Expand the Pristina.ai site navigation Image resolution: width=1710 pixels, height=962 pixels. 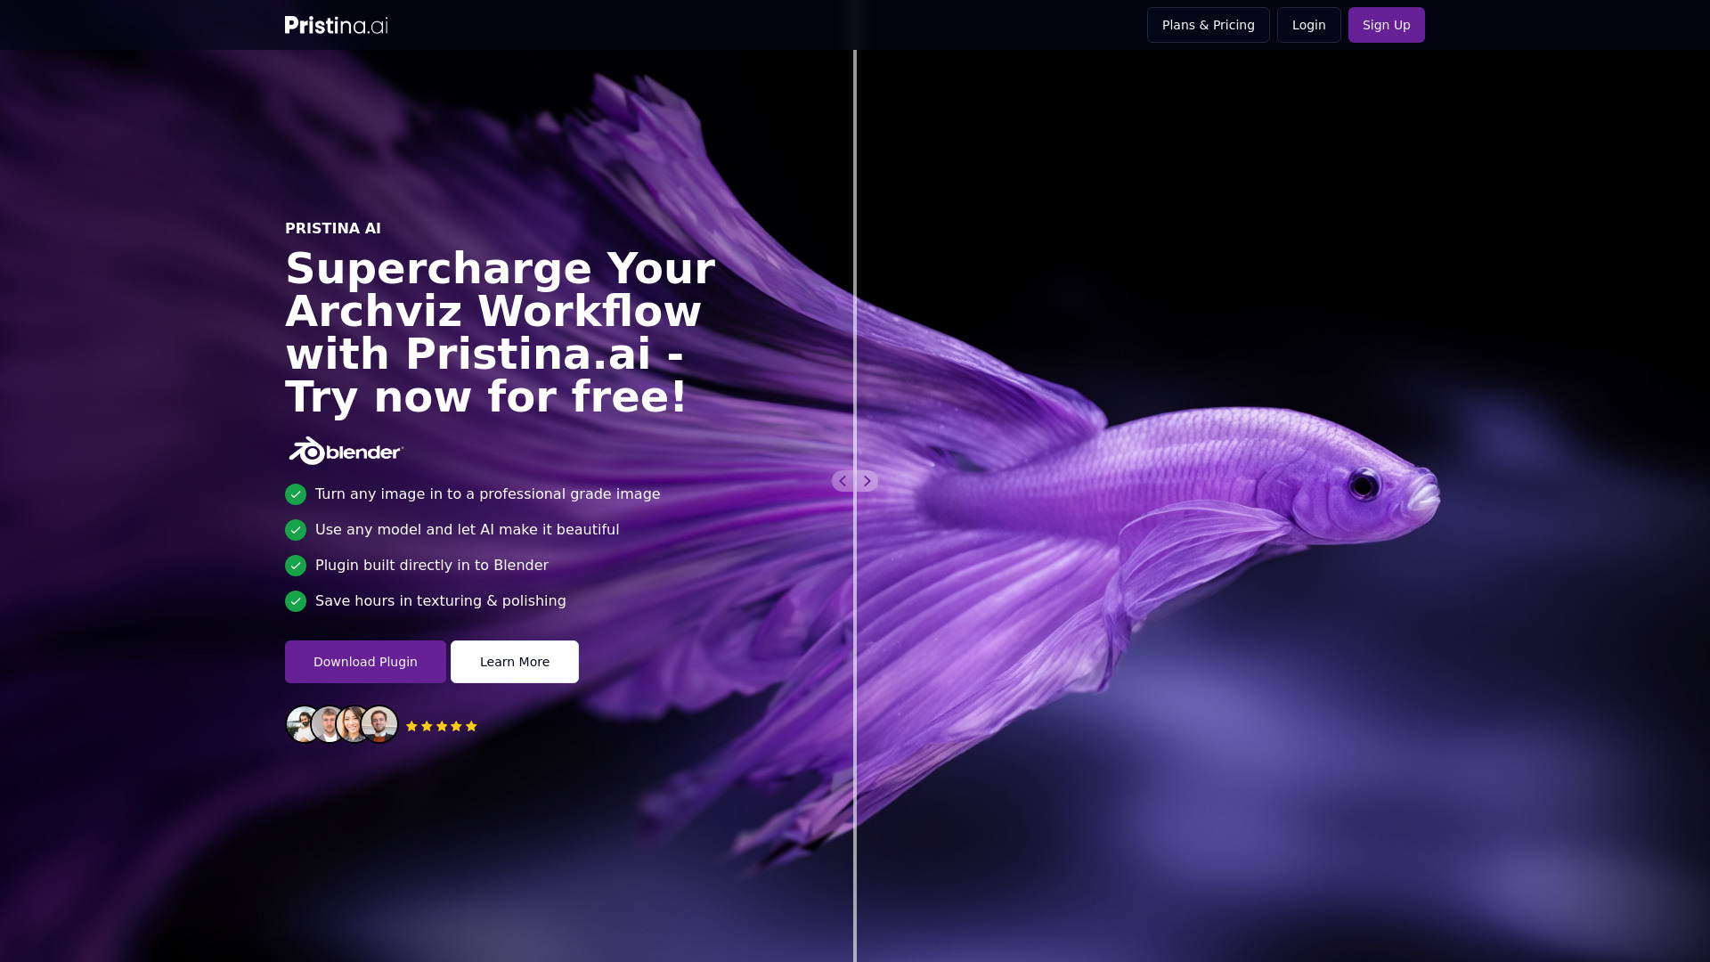click(x=337, y=25)
